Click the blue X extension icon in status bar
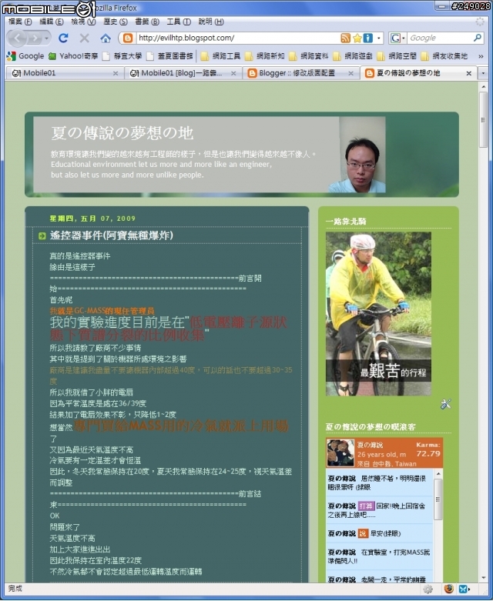The height and width of the screenshot is (601, 493). tap(463, 589)
